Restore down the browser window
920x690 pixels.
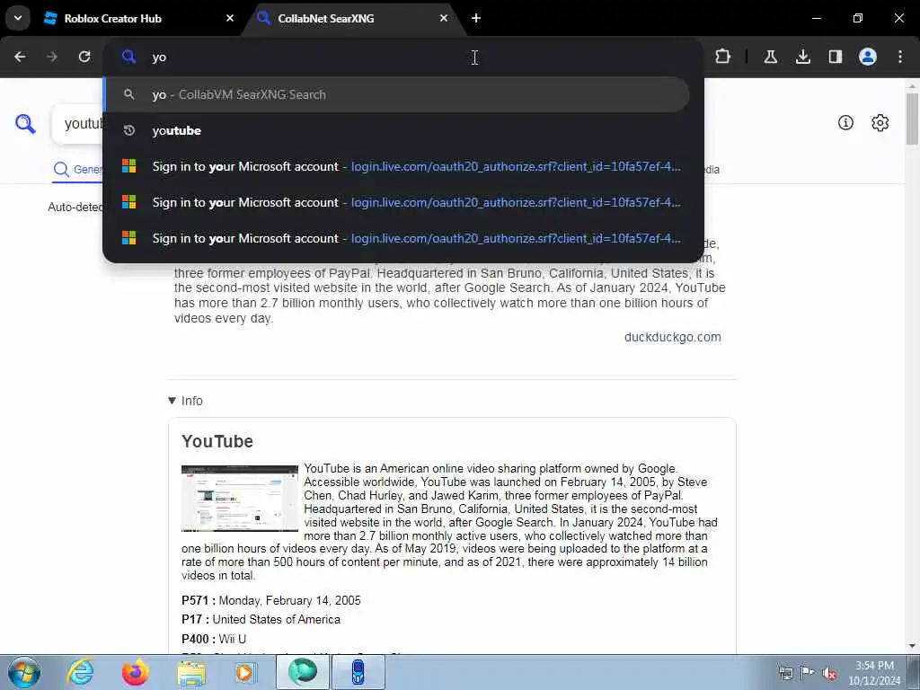858,18
